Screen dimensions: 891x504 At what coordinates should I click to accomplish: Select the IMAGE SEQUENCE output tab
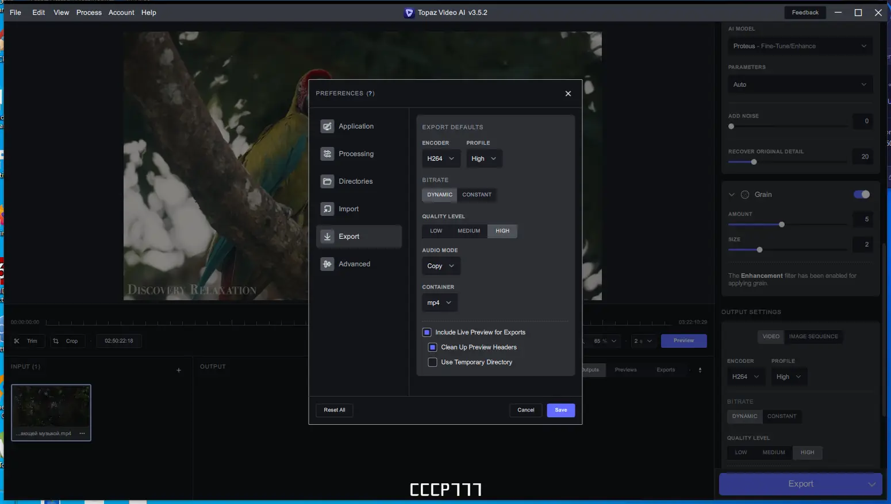pos(813,336)
